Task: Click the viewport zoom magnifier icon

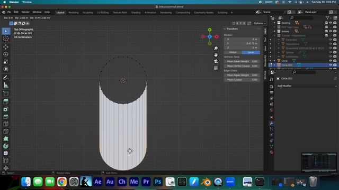Action: coord(216,48)
